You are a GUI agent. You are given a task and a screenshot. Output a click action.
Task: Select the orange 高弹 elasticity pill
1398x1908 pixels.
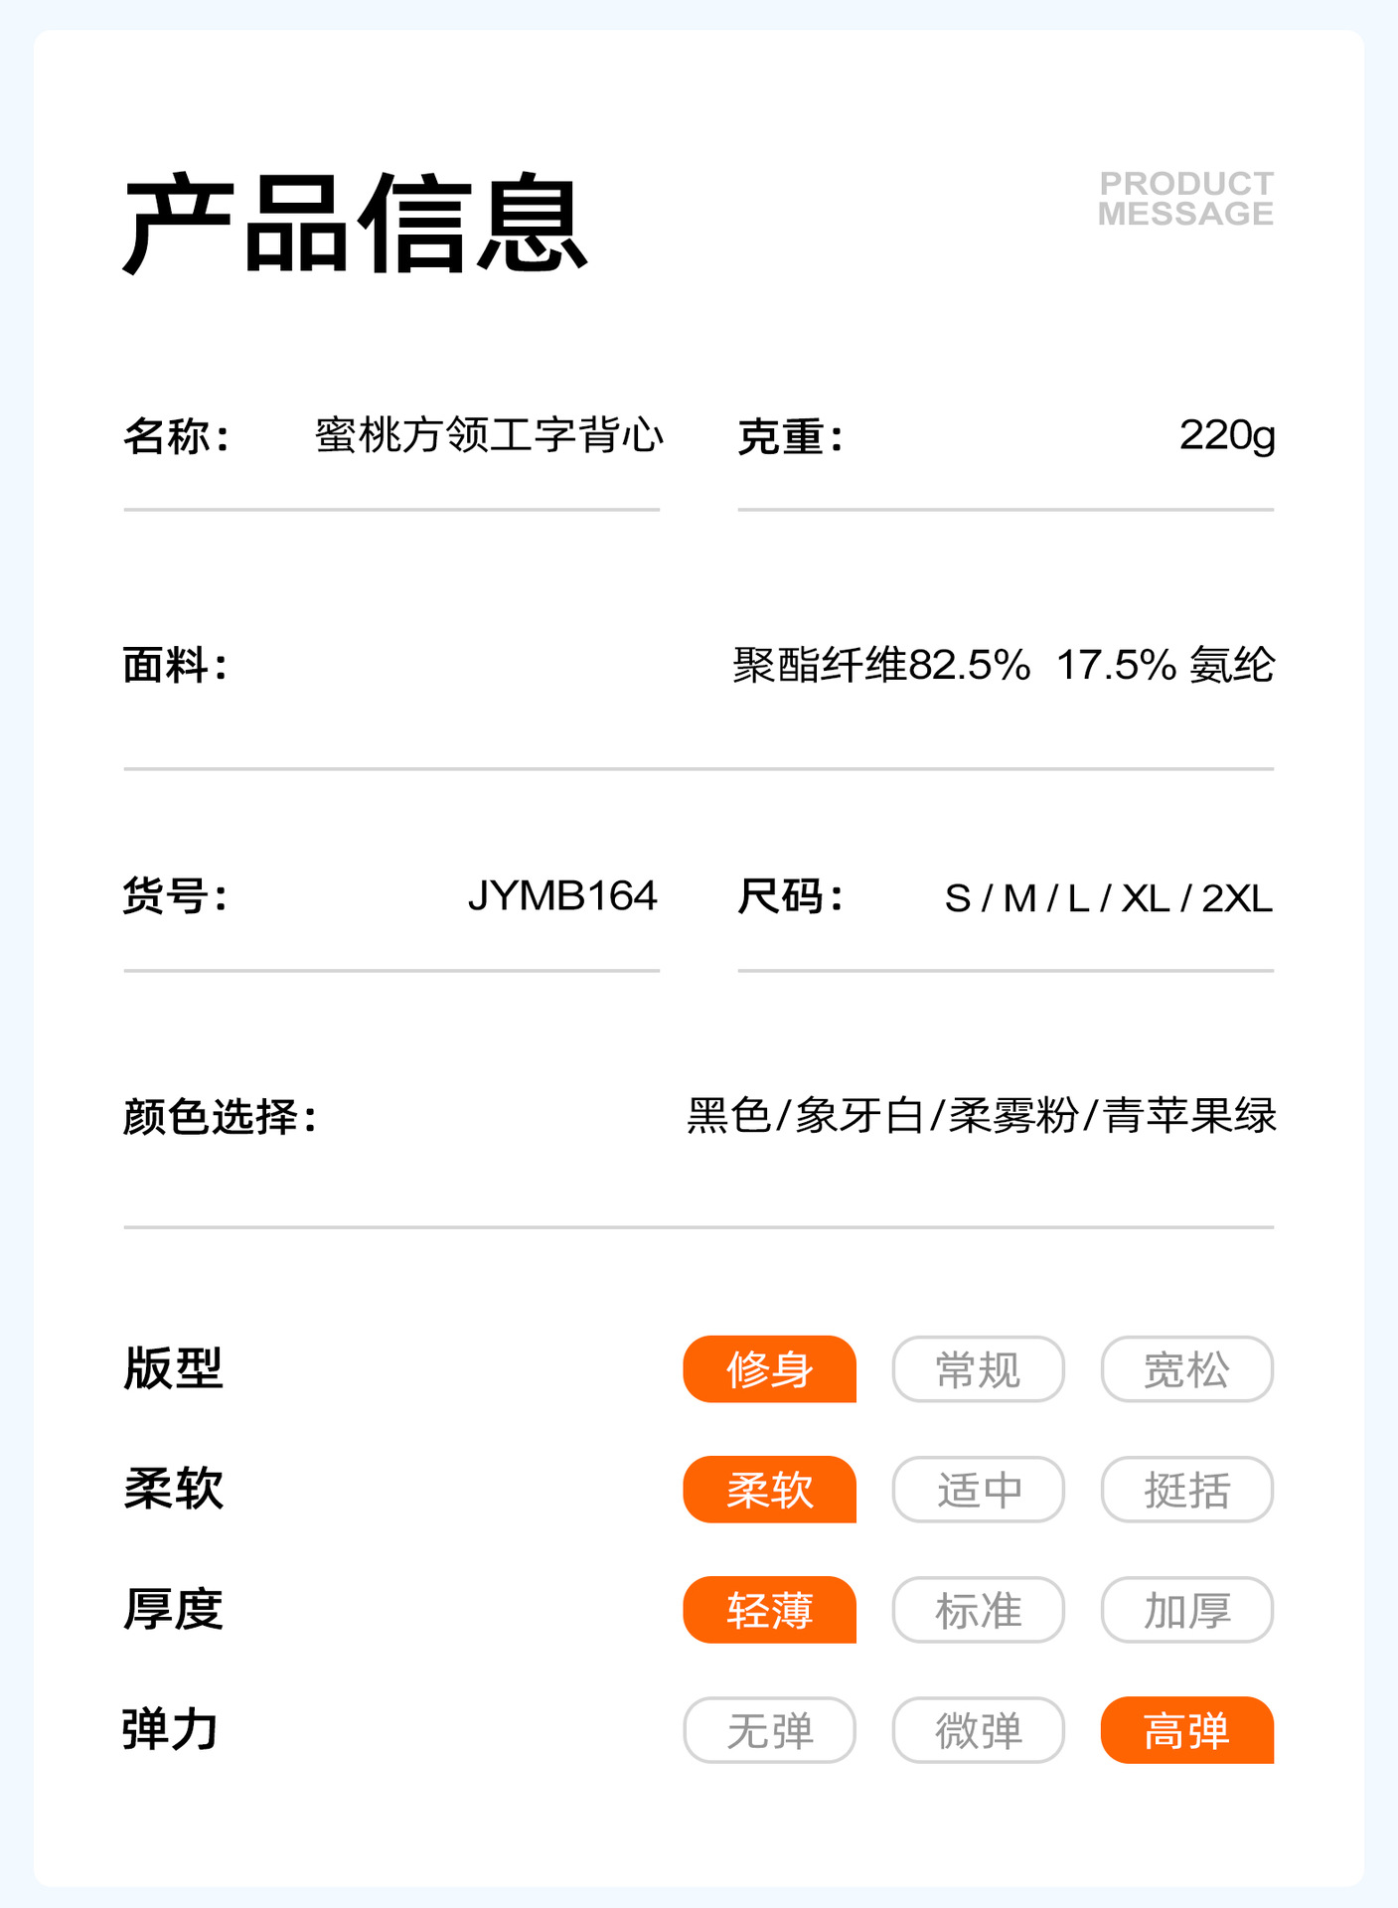click(x=1186, y=1729)
